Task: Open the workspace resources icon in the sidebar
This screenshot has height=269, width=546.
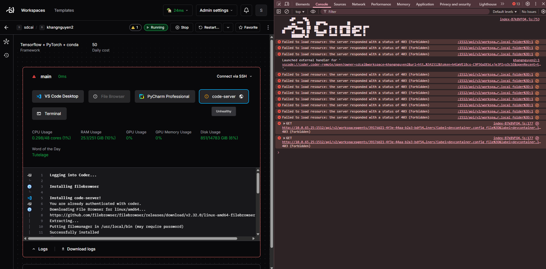Action: 6,42
